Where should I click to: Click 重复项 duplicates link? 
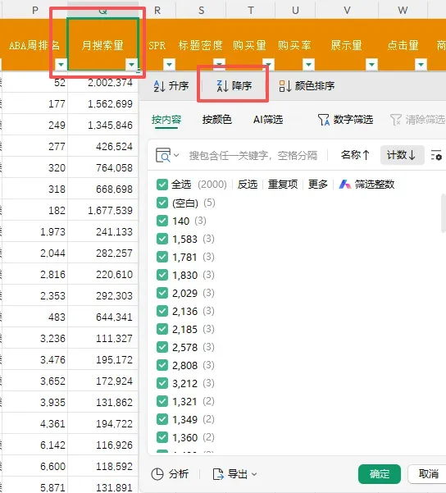[283, 185]
